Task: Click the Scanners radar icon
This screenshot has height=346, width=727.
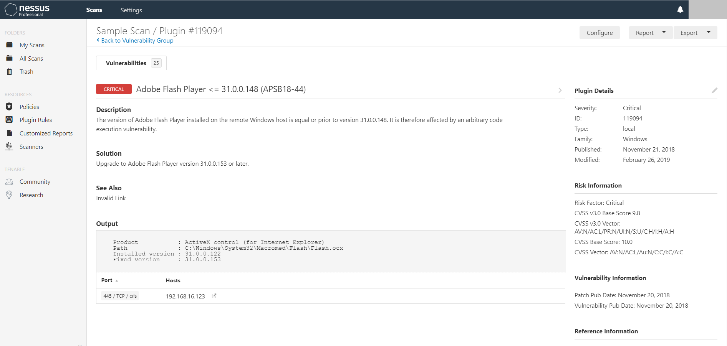Action: (x=10, y=147)
